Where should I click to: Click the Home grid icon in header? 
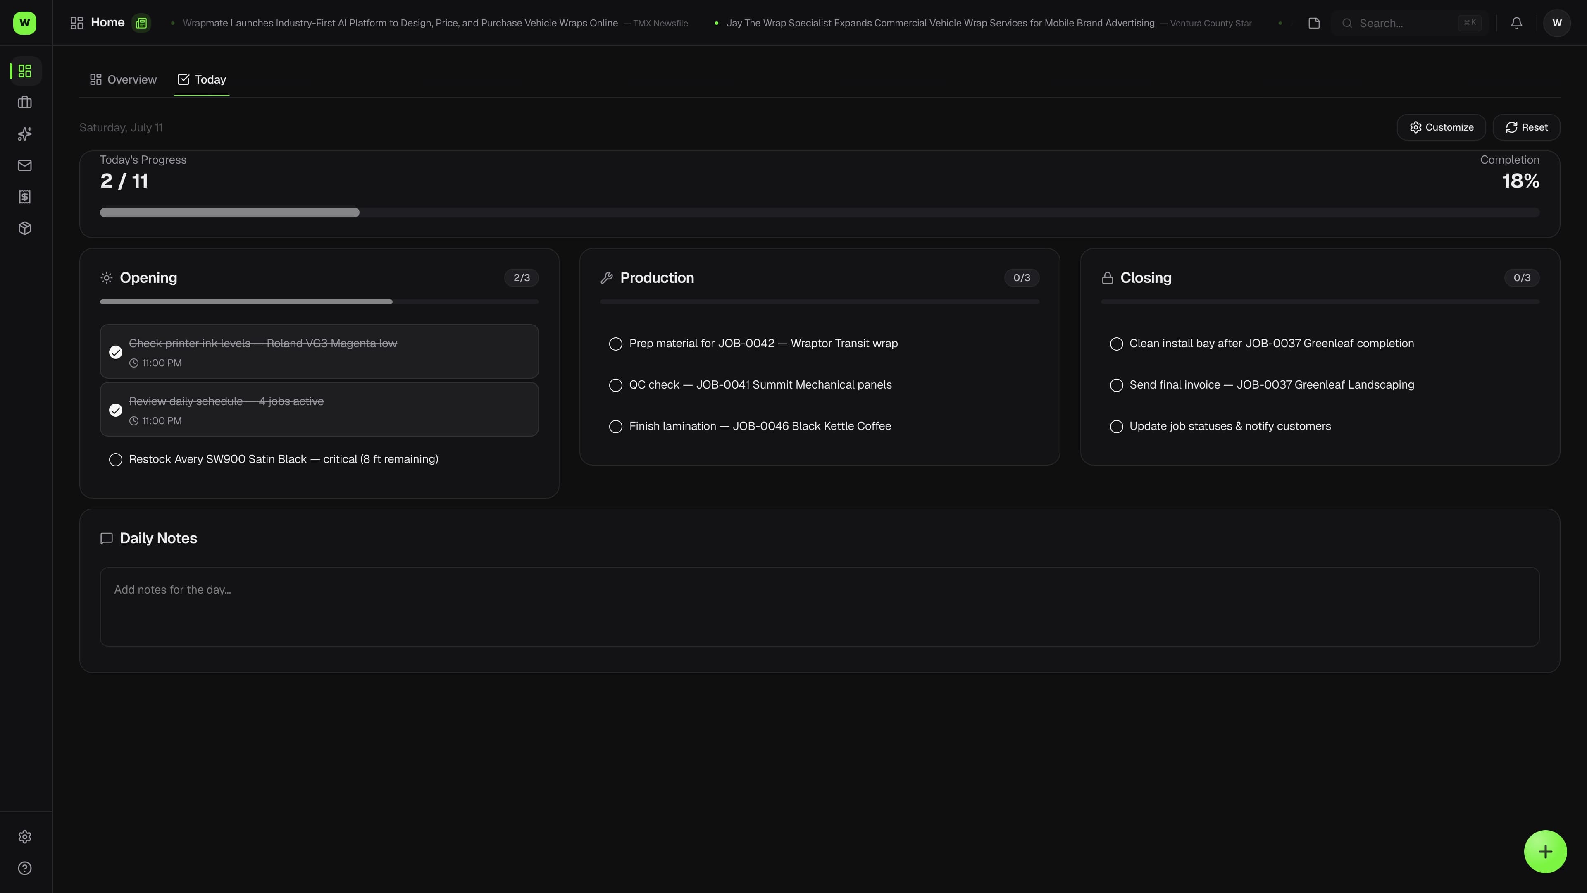(76, 24)
